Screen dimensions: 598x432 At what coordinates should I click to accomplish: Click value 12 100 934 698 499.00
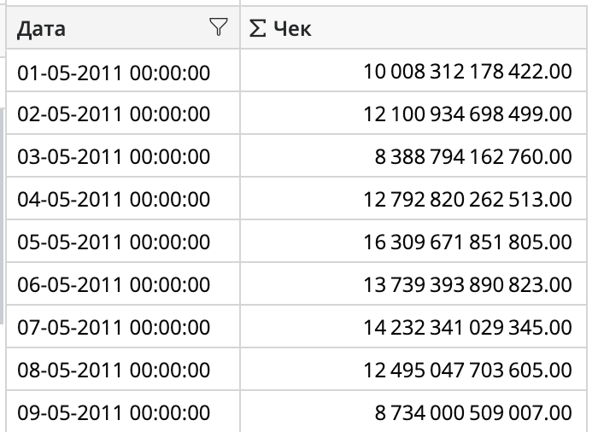(467, 114)
